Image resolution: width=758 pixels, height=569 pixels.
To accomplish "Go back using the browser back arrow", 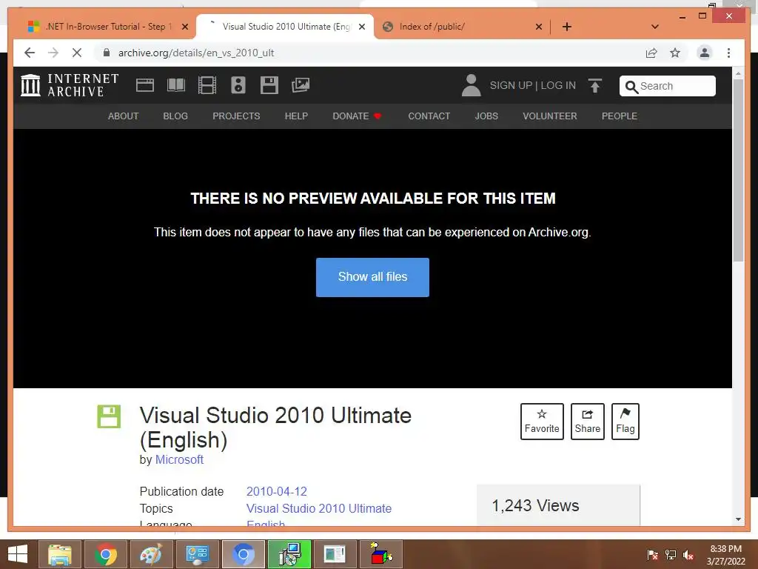I will pos(30,53).
